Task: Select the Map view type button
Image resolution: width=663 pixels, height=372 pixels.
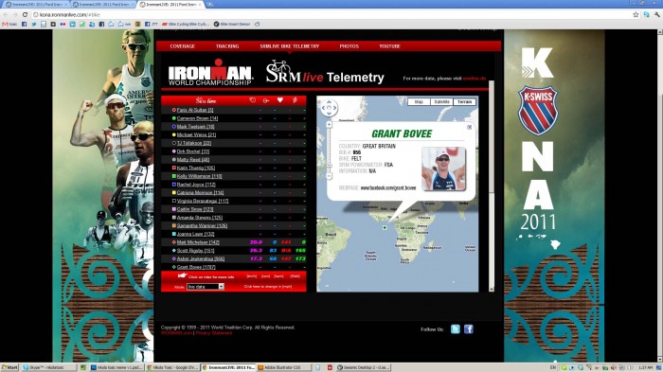Action: 419,102
